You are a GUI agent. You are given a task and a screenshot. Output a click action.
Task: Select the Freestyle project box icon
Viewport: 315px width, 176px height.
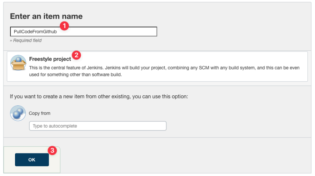pyautogui.click(x=18, y=63)
